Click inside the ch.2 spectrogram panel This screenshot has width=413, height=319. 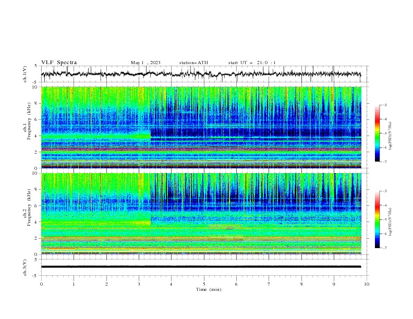click(201, 214)
